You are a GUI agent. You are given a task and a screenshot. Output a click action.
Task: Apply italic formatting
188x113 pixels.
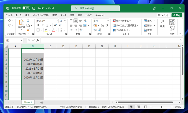coord(43,25)
